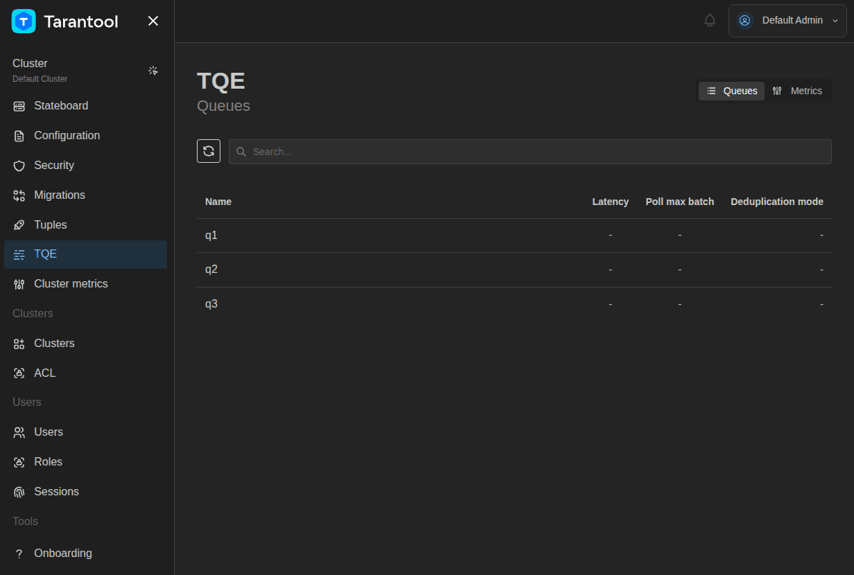
Task: Click the TQE icon in the sidebar
Action: pos(19,254)
